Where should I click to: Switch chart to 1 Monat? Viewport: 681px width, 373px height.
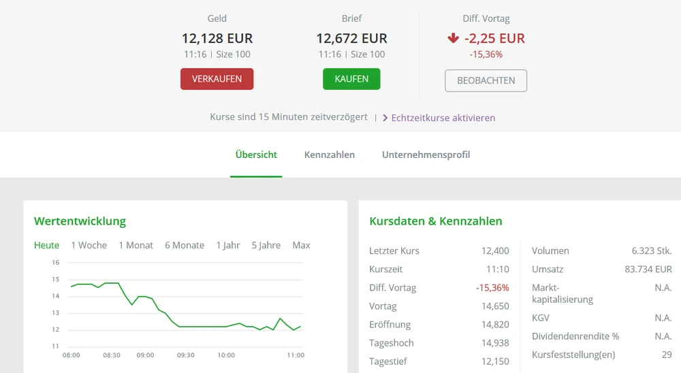coord(136,245)
